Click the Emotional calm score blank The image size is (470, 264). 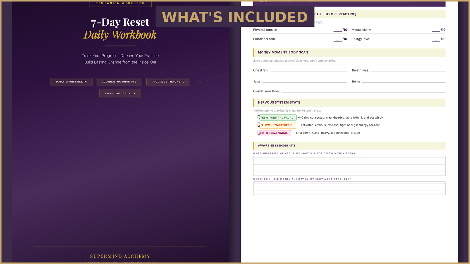pyautogui.click(x=338, y=39)
